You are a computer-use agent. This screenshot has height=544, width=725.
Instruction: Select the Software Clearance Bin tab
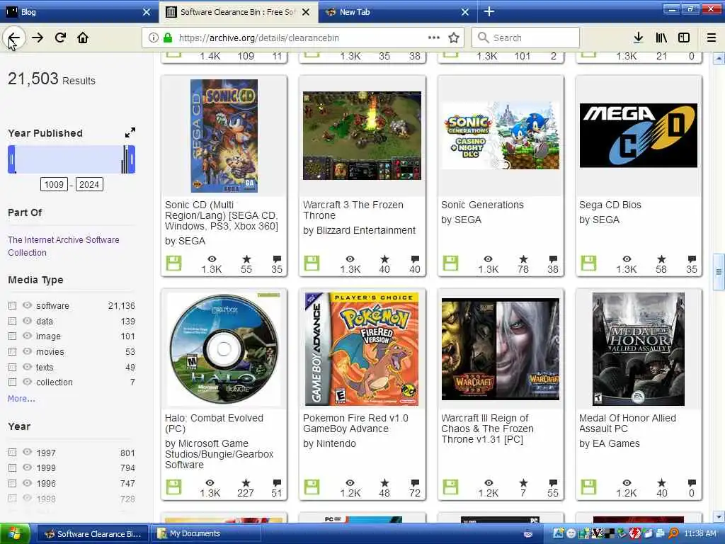pyautogui.click(x=238, y=12)
